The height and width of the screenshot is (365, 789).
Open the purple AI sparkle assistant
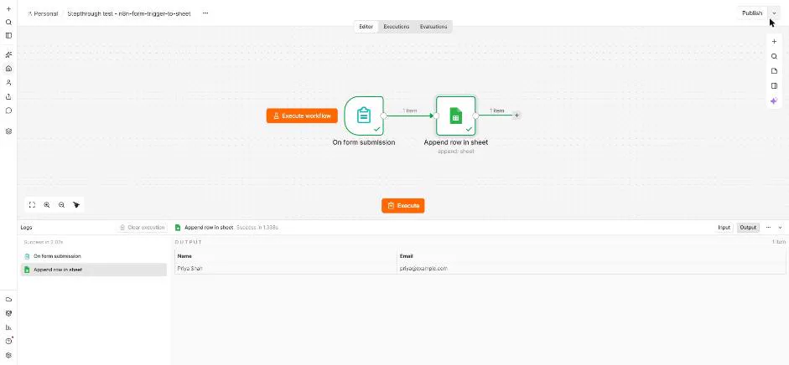click(775, 100)
